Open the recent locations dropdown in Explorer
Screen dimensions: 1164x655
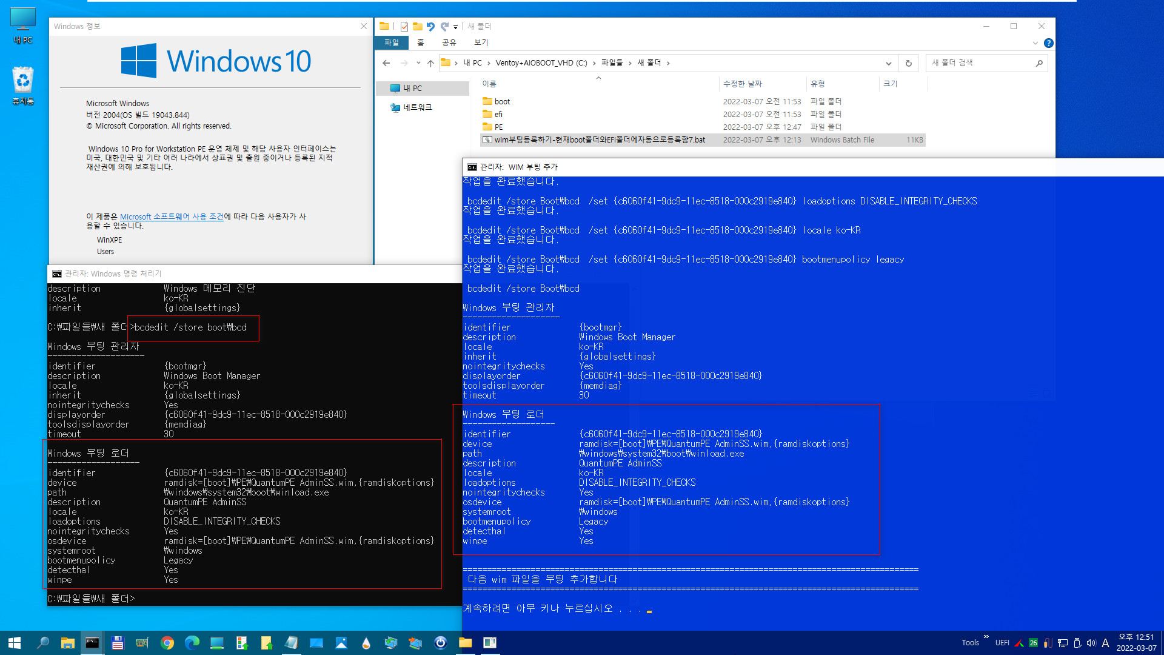[418, 63]
